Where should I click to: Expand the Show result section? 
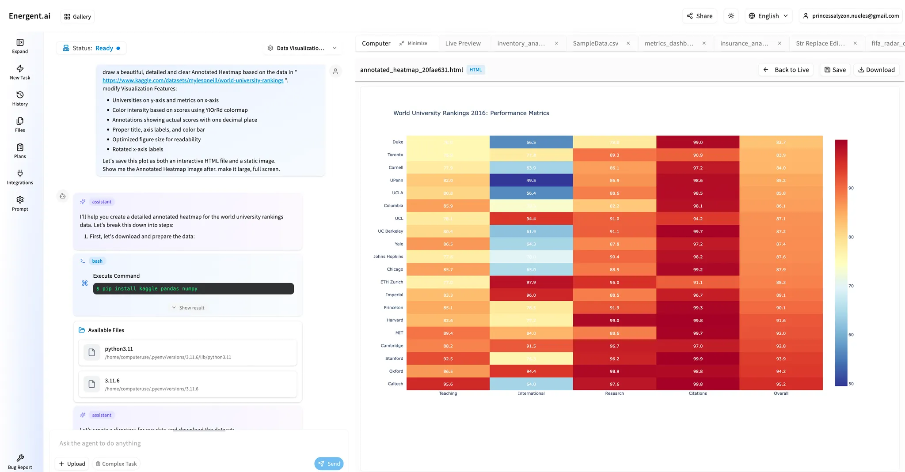pyautogui.click(x=188, y=307)
